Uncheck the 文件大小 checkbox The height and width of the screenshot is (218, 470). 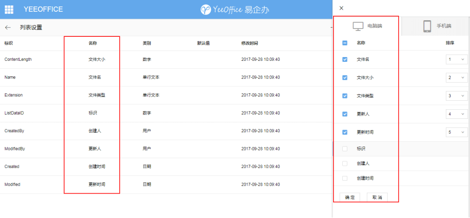[x=345, y=78]
